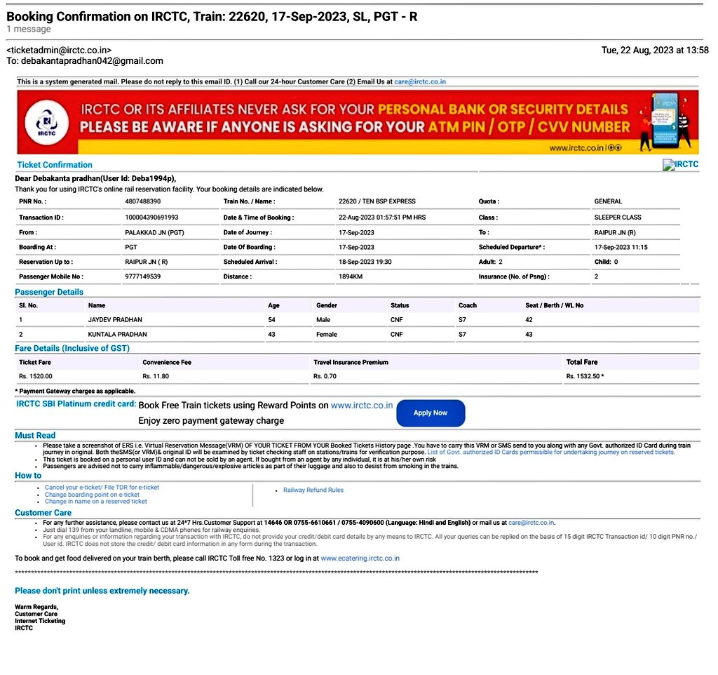Viewport: 718px width, 675px height.
Task: Click the Ticket Confirmation heading
Action: point(55,165)
